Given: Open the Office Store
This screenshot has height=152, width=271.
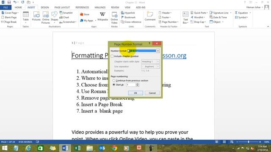Looking at the screenshot, I should click(85, 14).
